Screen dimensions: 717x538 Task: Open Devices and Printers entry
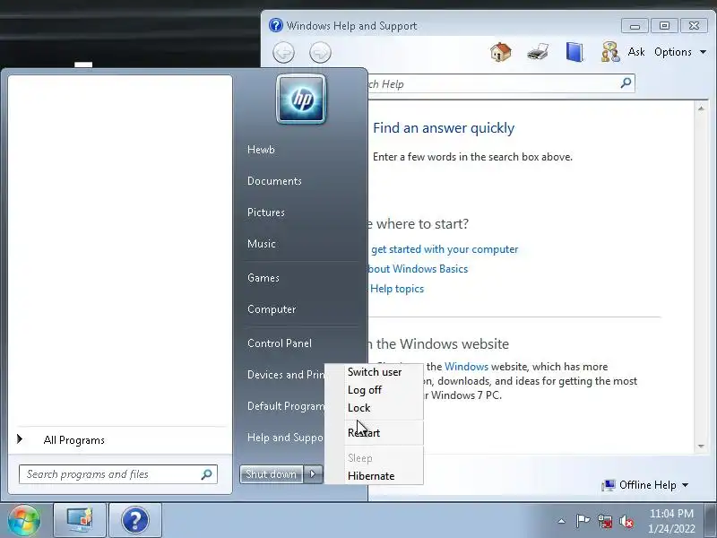[285, 375]
